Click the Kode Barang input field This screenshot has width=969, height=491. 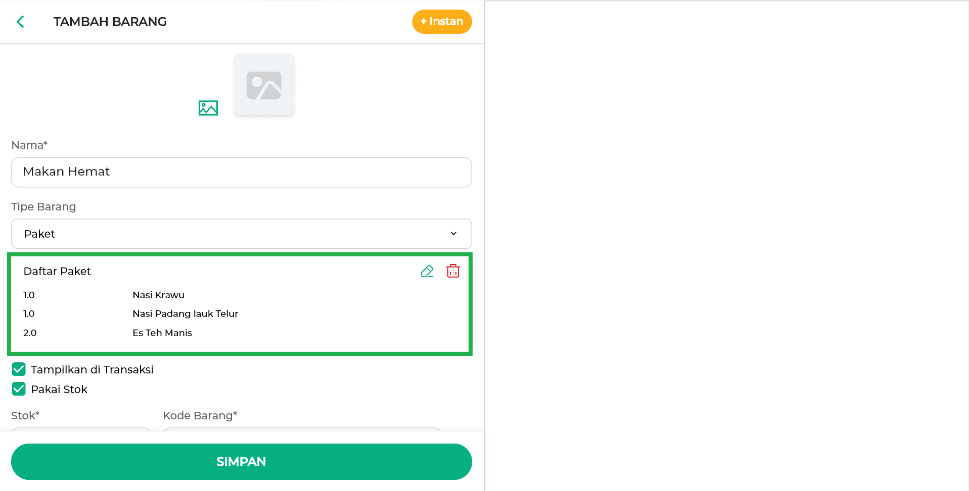(x=302, y=429)
